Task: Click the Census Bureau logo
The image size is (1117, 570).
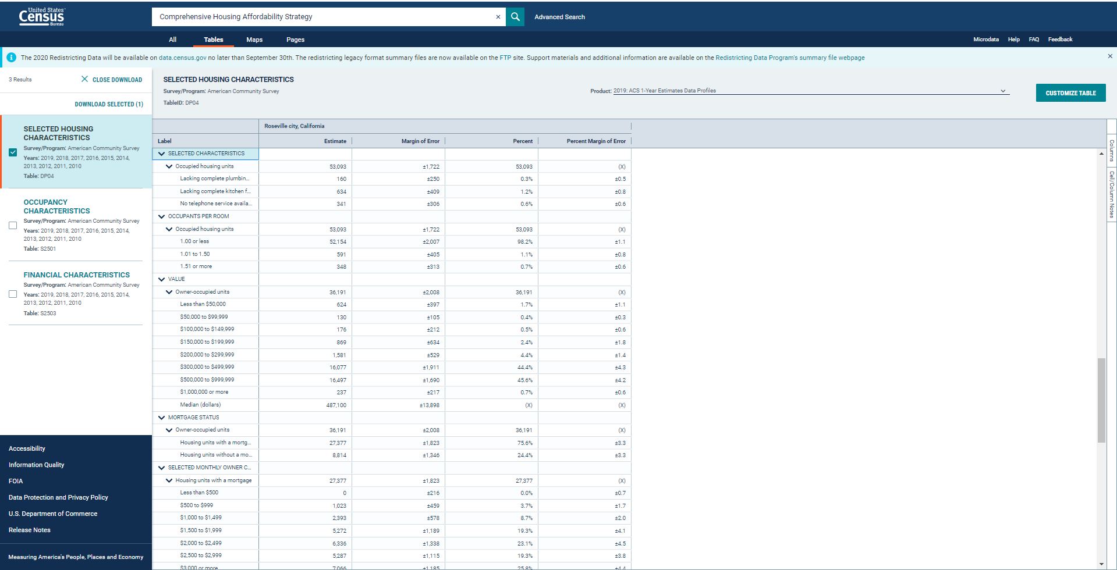Action: tap(42, 17)
